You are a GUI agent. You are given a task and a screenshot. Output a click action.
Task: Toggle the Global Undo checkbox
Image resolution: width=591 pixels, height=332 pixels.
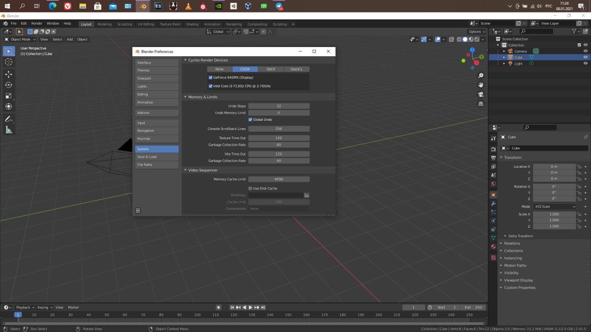pyautogui.click(x=250, y=119)
